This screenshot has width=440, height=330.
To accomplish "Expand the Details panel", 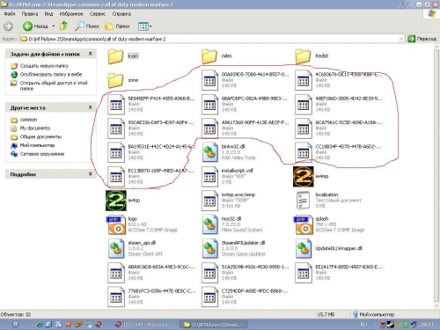I will (x=91, y=174).
